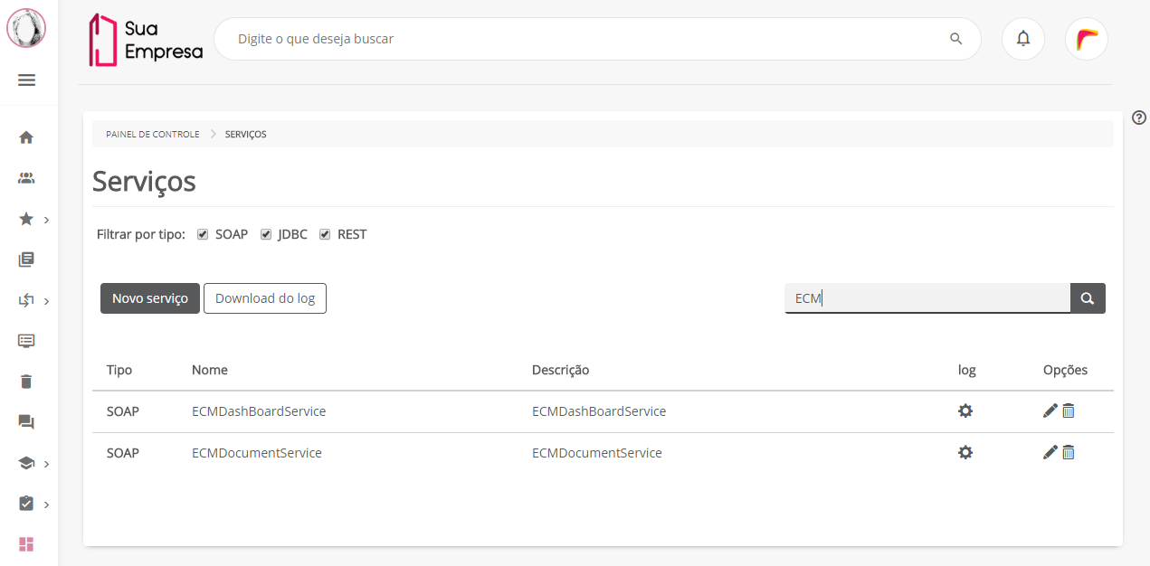Disable the REST type filter
The image size is (1150, 566).
325,235
